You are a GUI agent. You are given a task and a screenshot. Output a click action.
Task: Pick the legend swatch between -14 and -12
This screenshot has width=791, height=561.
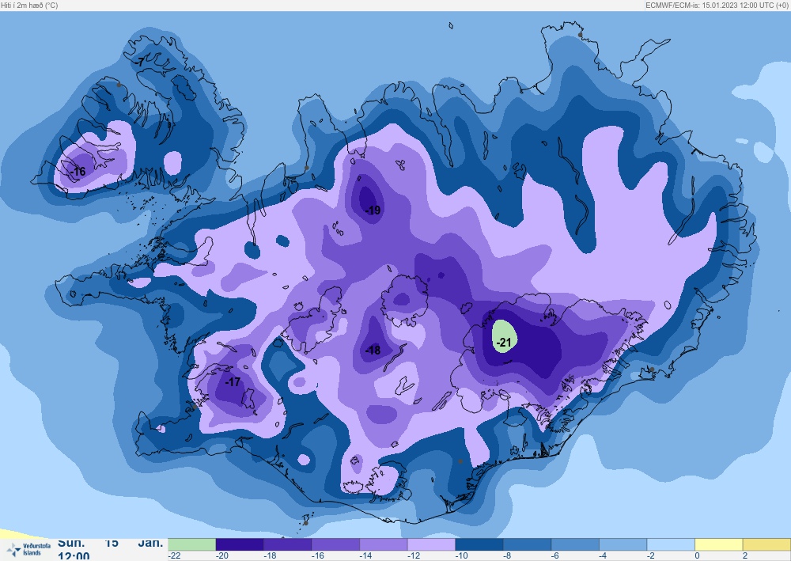pyautogui.click(x=384, y=544)
